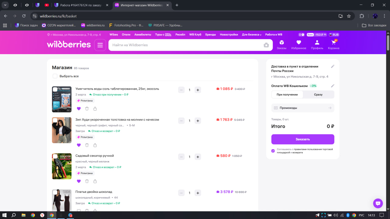Open the support chat bubble
The width and height of the screenshot is (390, 219).
pyautogui.click(x=378, y=203)
